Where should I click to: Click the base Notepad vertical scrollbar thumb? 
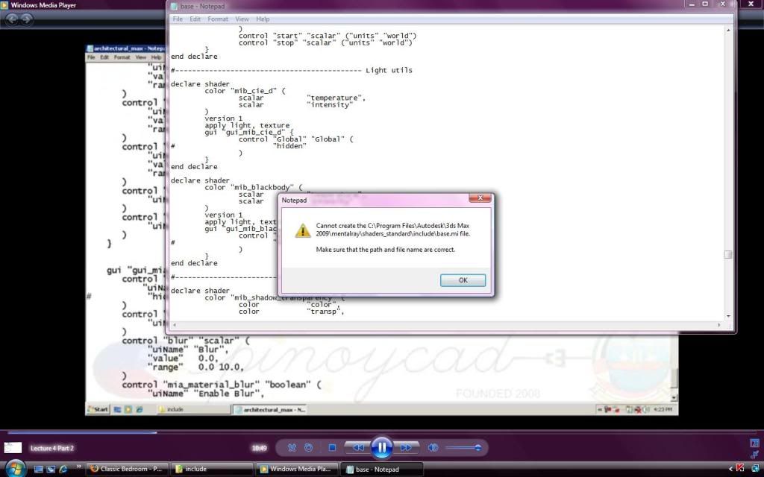[728, 255]
